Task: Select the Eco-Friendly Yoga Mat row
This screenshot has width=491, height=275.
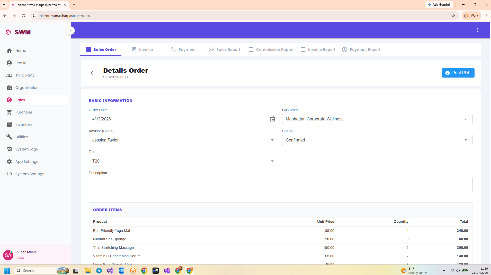Action: coord(280,231)
